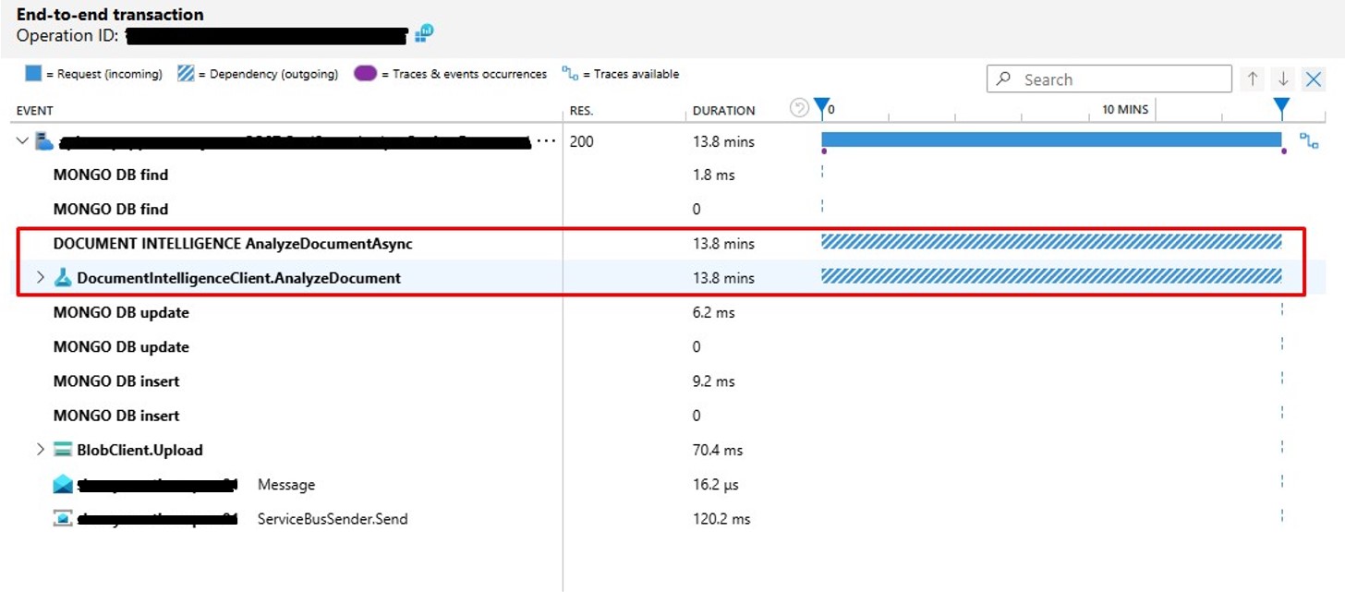This screenshot has height=592, width=1345.
Task: Expand the BlobClient.Upload row
Action: click(40, 450)
